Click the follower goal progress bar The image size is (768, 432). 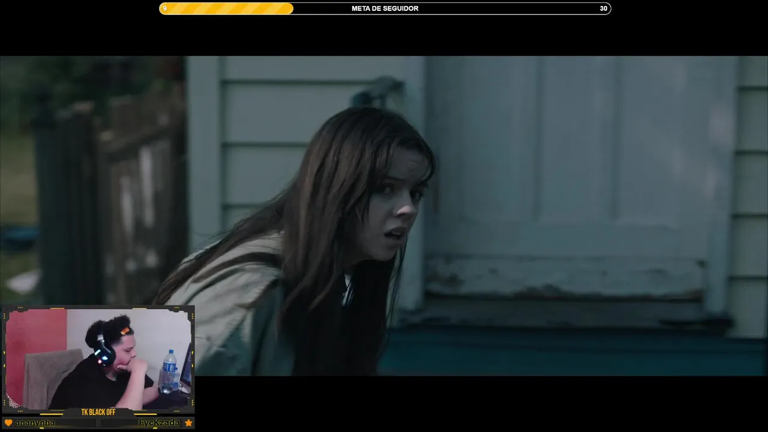pyautogui.click(x=385, y=8)
